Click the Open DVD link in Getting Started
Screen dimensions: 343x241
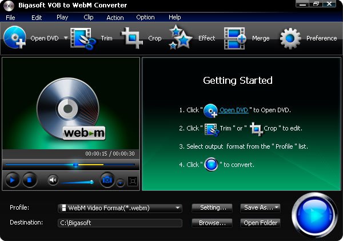234,110
